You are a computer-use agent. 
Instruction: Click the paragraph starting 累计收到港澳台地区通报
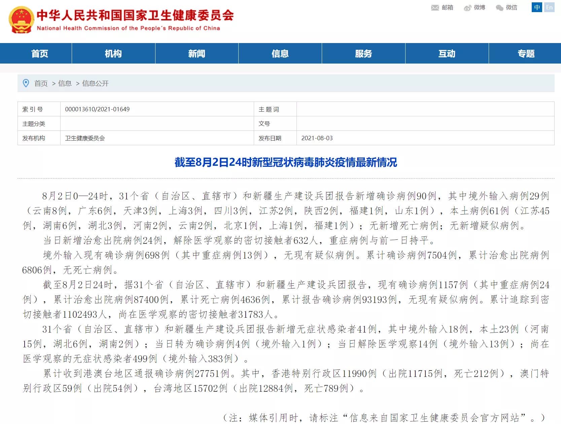click(286, 381)
